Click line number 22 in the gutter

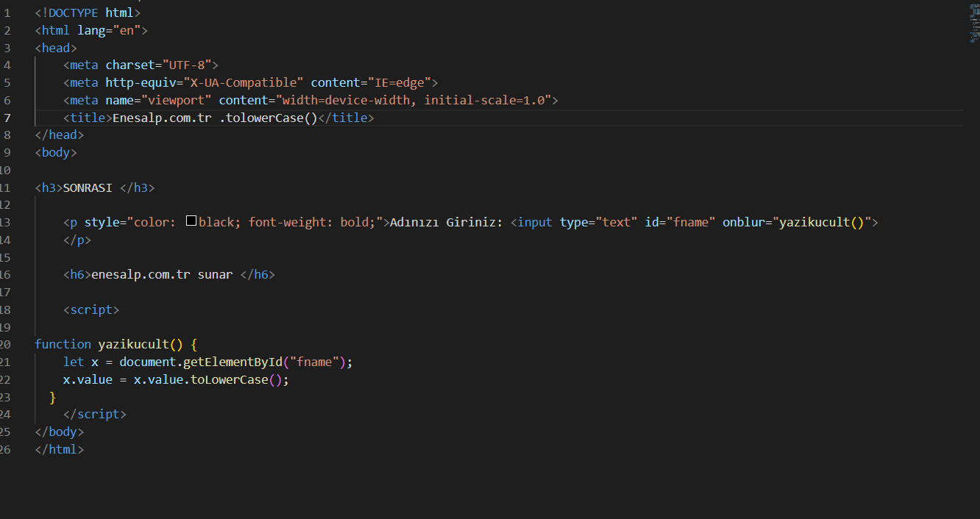(7, 379)
